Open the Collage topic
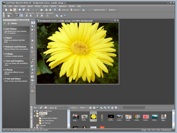Screen dimensions: 177x133 (x=9, y=54)
